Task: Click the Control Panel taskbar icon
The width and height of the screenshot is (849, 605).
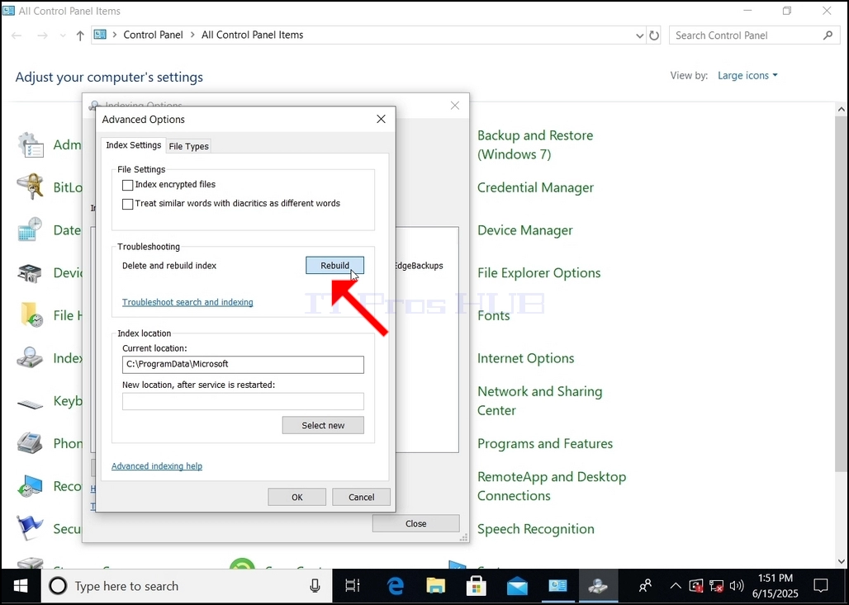Action: (x=557, y=586)
